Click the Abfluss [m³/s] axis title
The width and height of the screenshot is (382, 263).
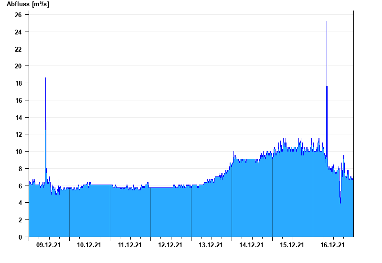click(28, 4)
